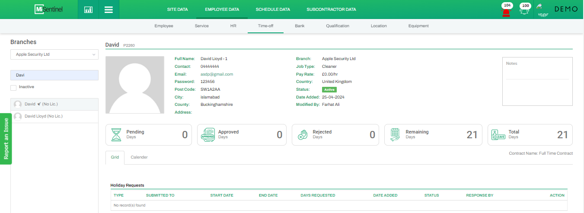
Task: Toggle the Inactive checkbox
Action: point(13,88)
